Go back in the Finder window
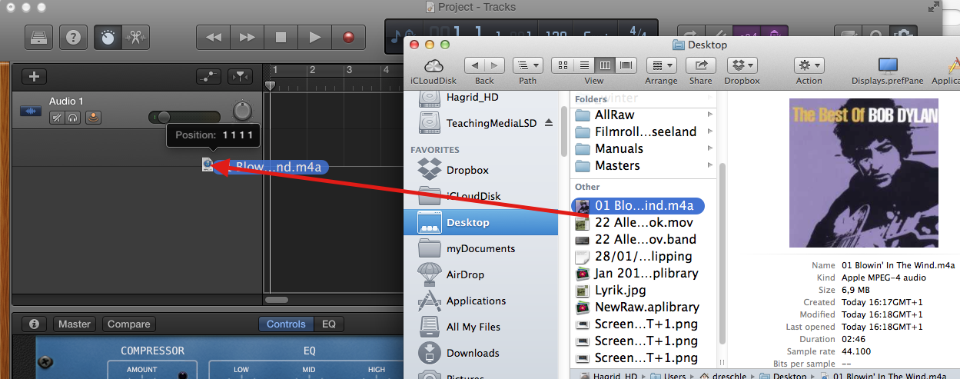 (x=476, y=65)
